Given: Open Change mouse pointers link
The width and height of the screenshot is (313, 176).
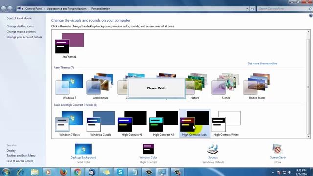Looking at the screenshot, I should click(x=21, y=32).
